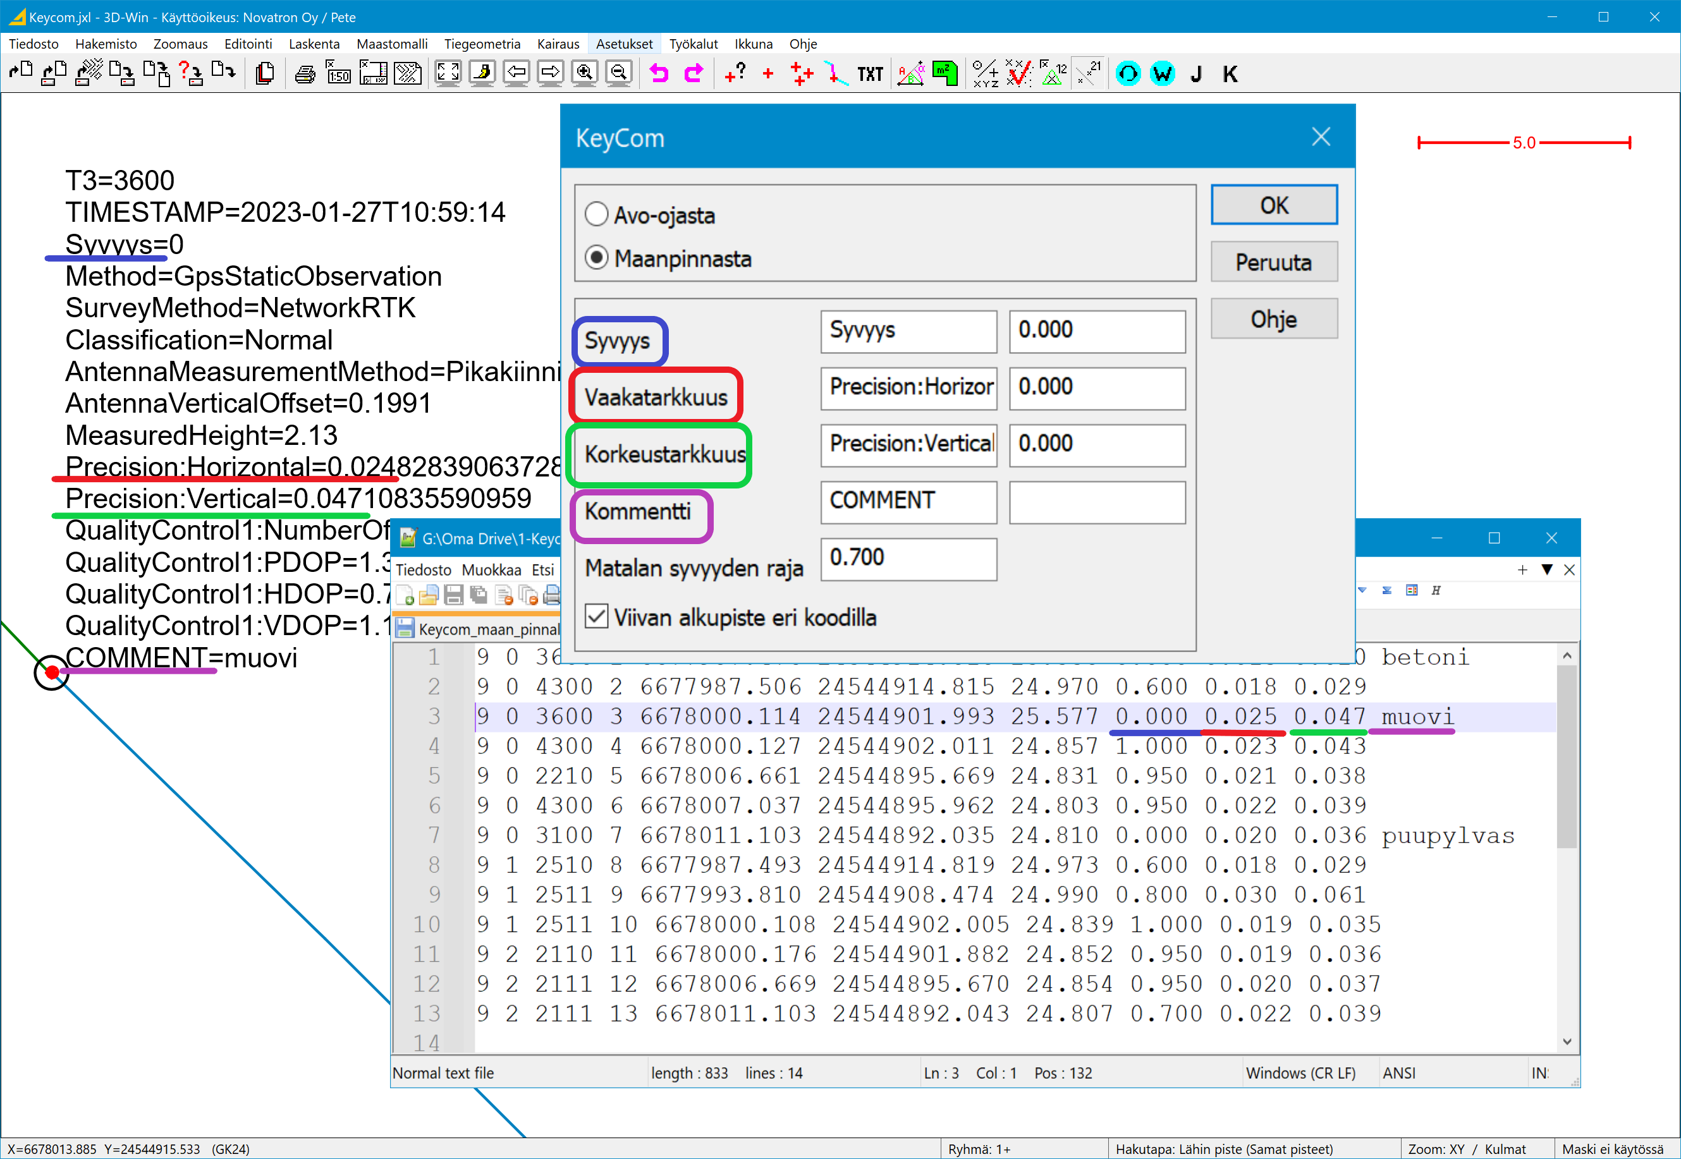Click the magenta undo arrow icon
Image resolution: width=1681 pixels, height=1159 pixels.
659,73
